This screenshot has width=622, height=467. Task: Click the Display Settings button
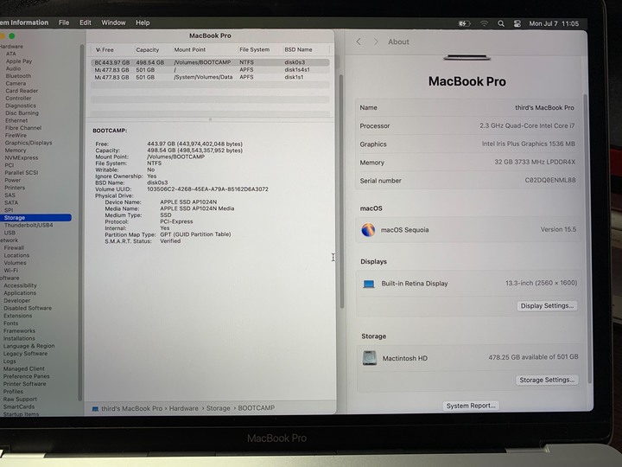click(547, 306)
